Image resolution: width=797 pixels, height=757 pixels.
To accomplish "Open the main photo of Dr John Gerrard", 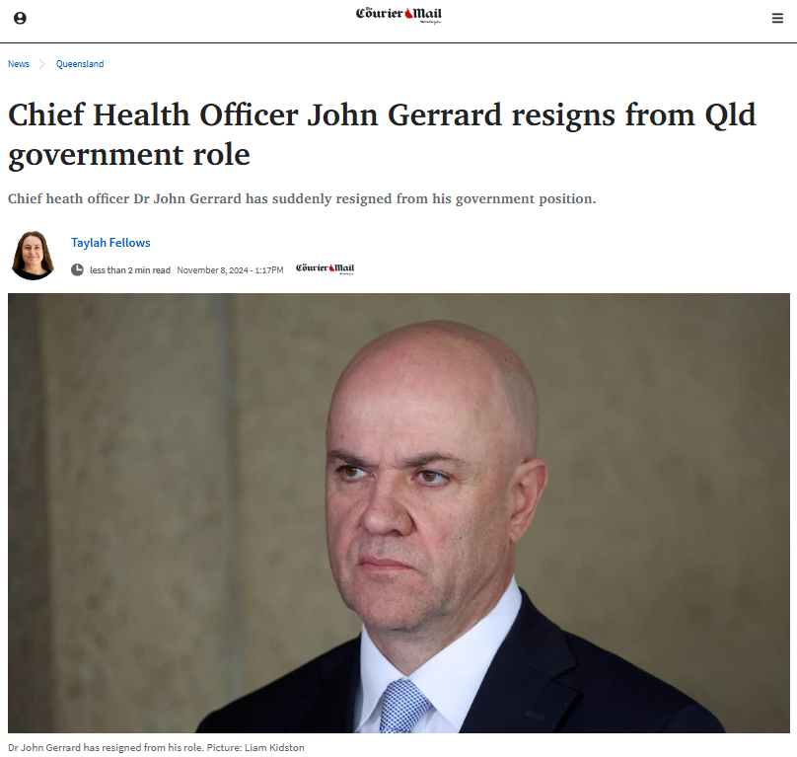I will pos(398,513).
